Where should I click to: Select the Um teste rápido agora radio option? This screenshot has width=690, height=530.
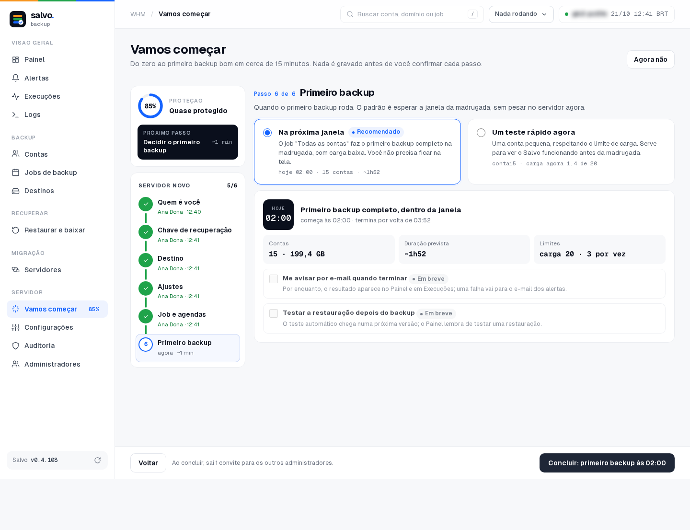(481, 133)
